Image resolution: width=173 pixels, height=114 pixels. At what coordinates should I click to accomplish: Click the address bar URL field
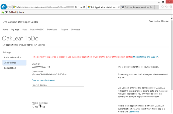(x=45, y=7)
